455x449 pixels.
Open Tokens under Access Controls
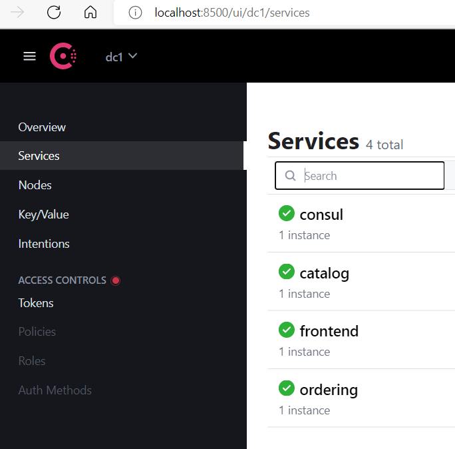(36, 303)
